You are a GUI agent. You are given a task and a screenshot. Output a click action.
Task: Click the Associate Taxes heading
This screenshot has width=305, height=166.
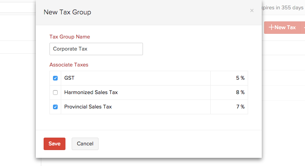point(69,65)
